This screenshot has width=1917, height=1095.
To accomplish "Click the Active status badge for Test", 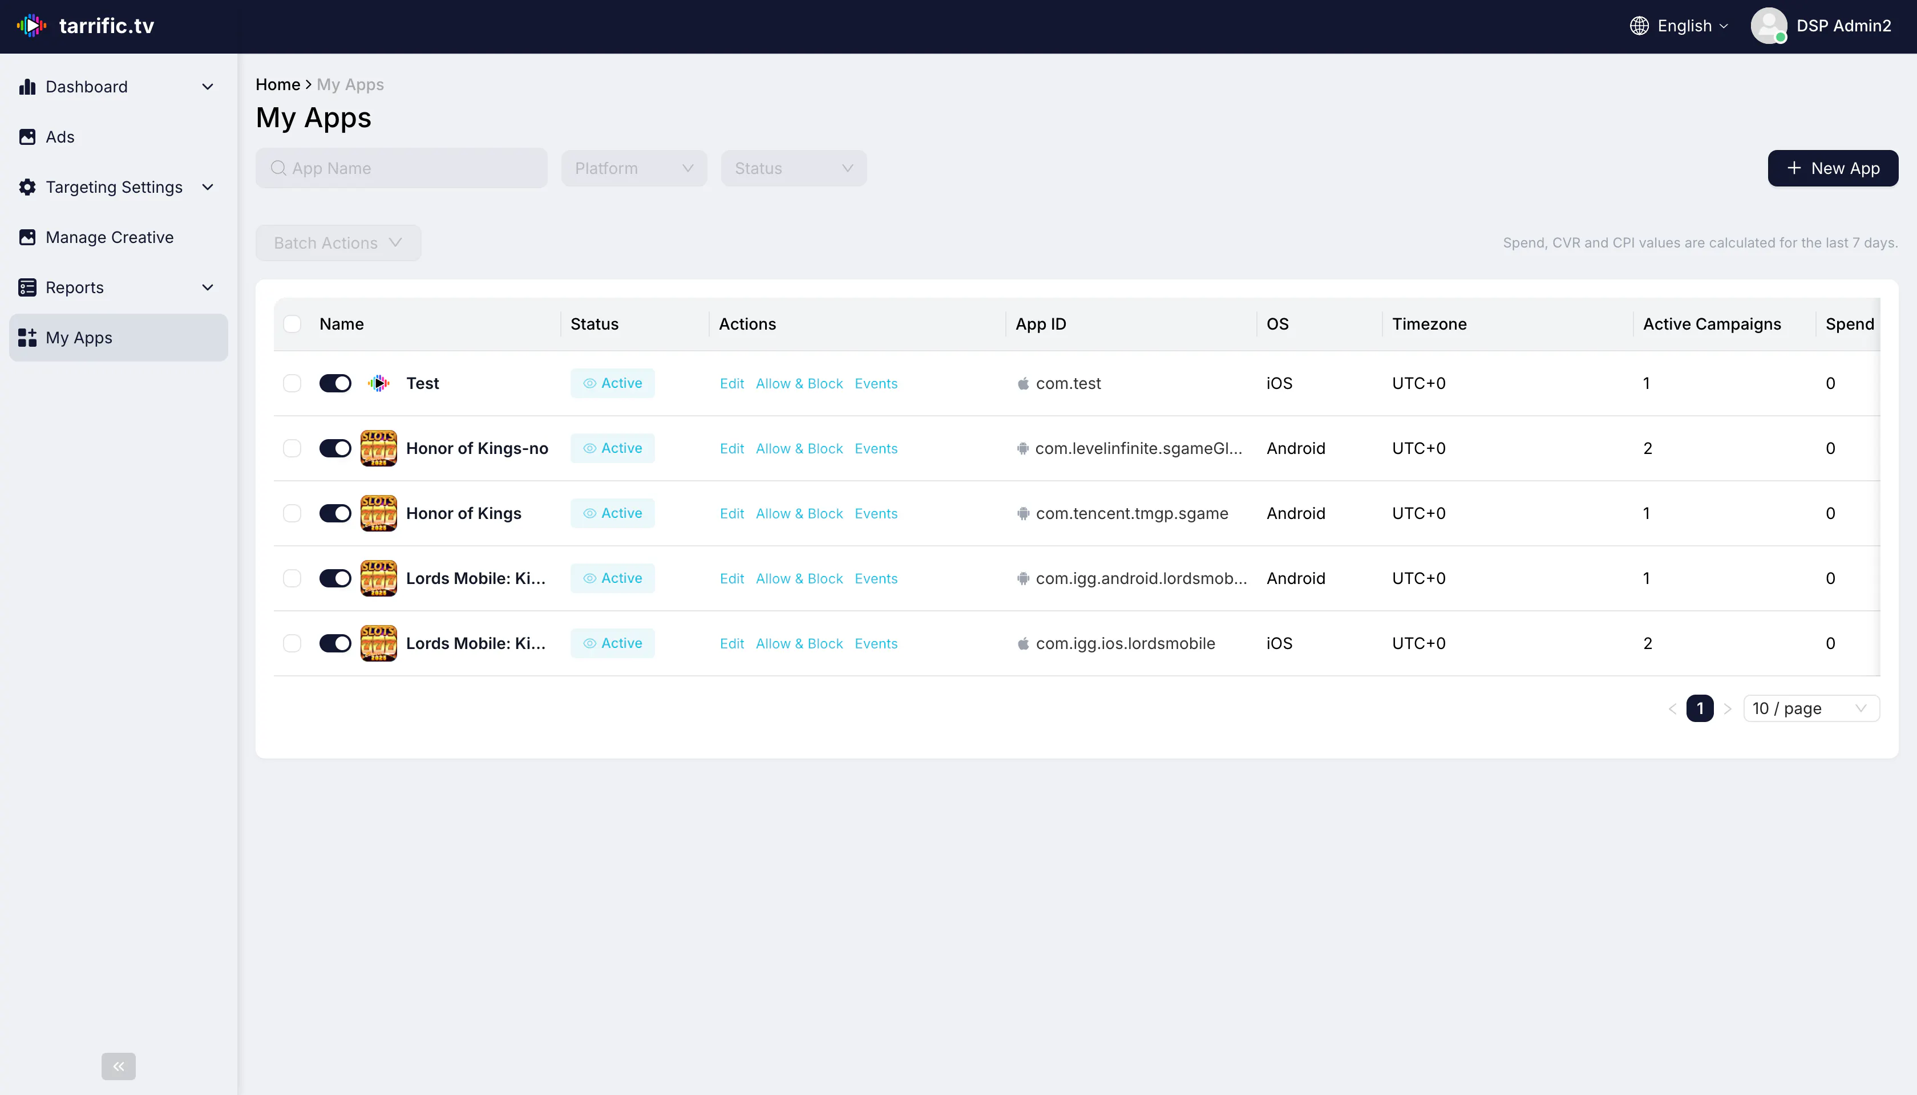I will click(x=612, y=384).
